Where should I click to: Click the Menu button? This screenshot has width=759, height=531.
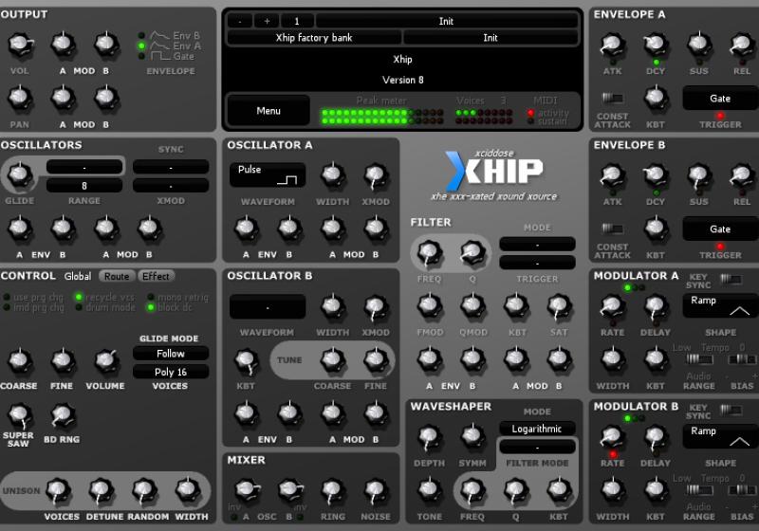[x=268, y=111]
